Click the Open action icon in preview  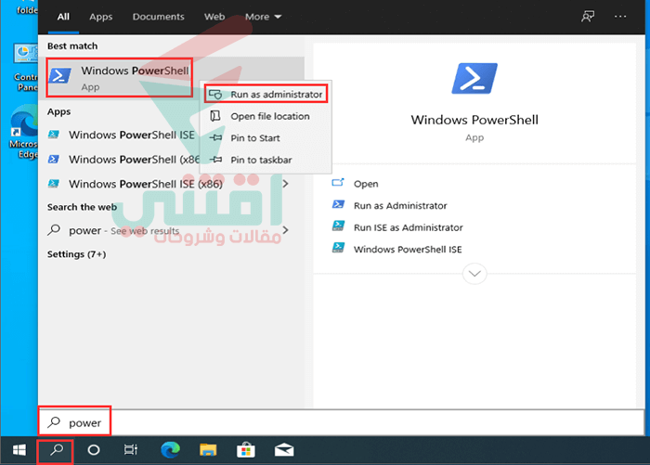pos(338,182)
